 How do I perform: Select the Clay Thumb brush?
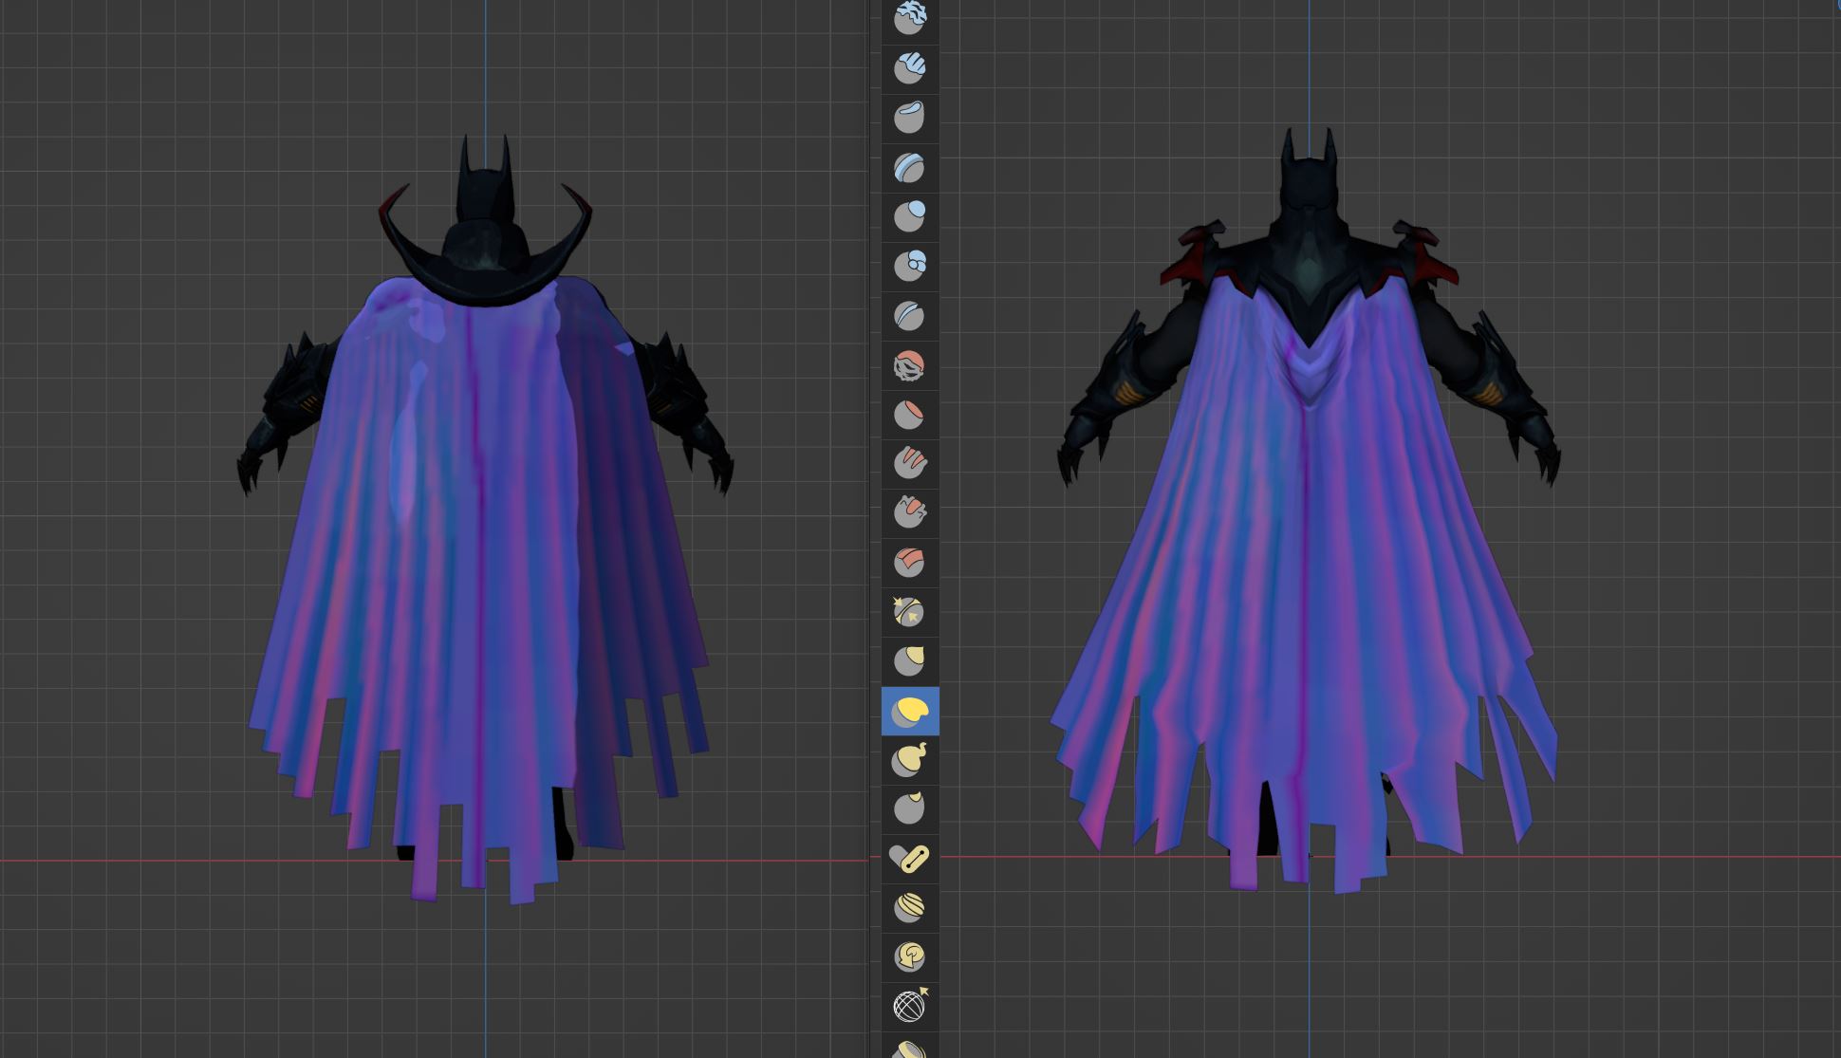coord(909,118)
